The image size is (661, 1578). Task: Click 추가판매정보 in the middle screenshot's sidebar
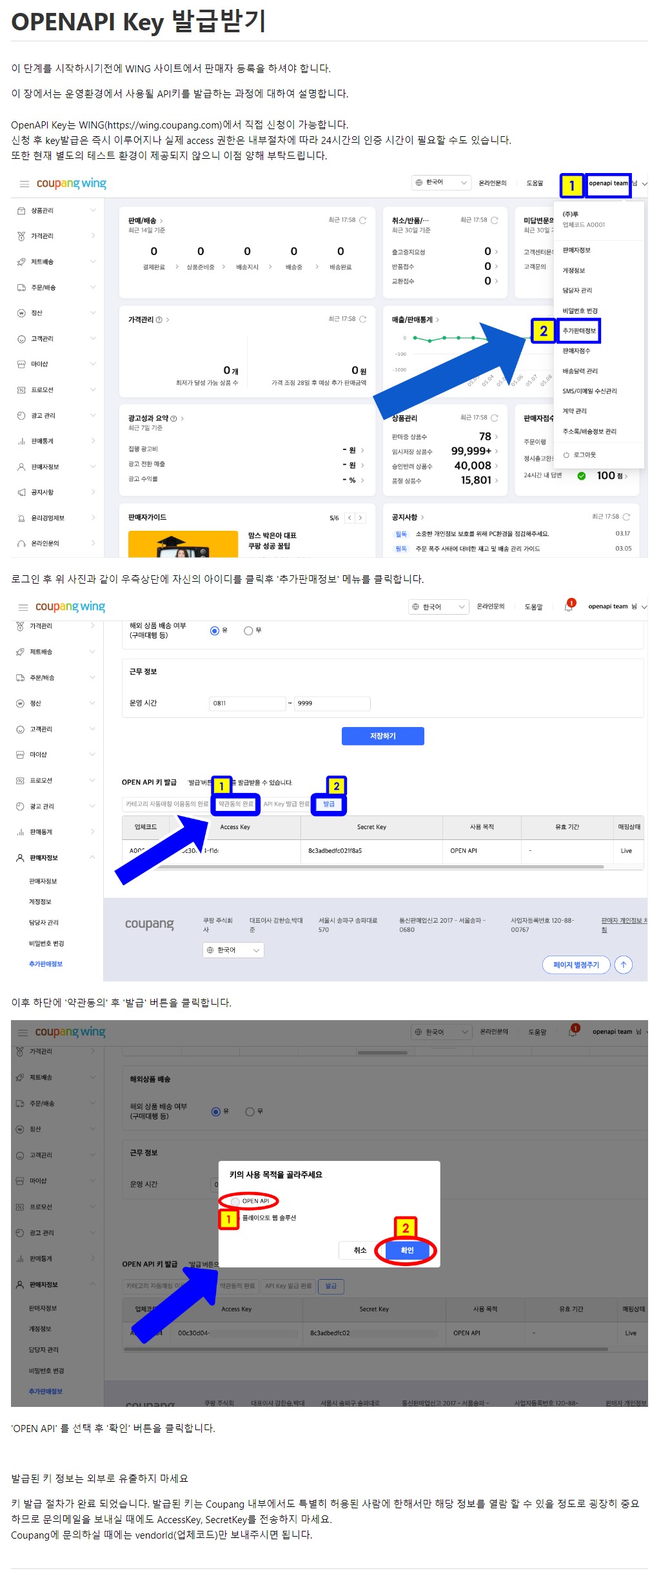coord(46,964)
